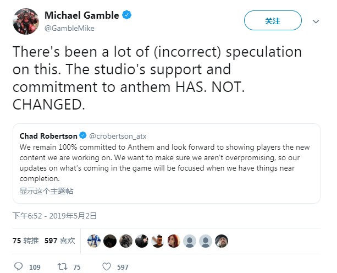
Task: Click the last liker avatar
Action: point(221,241)
